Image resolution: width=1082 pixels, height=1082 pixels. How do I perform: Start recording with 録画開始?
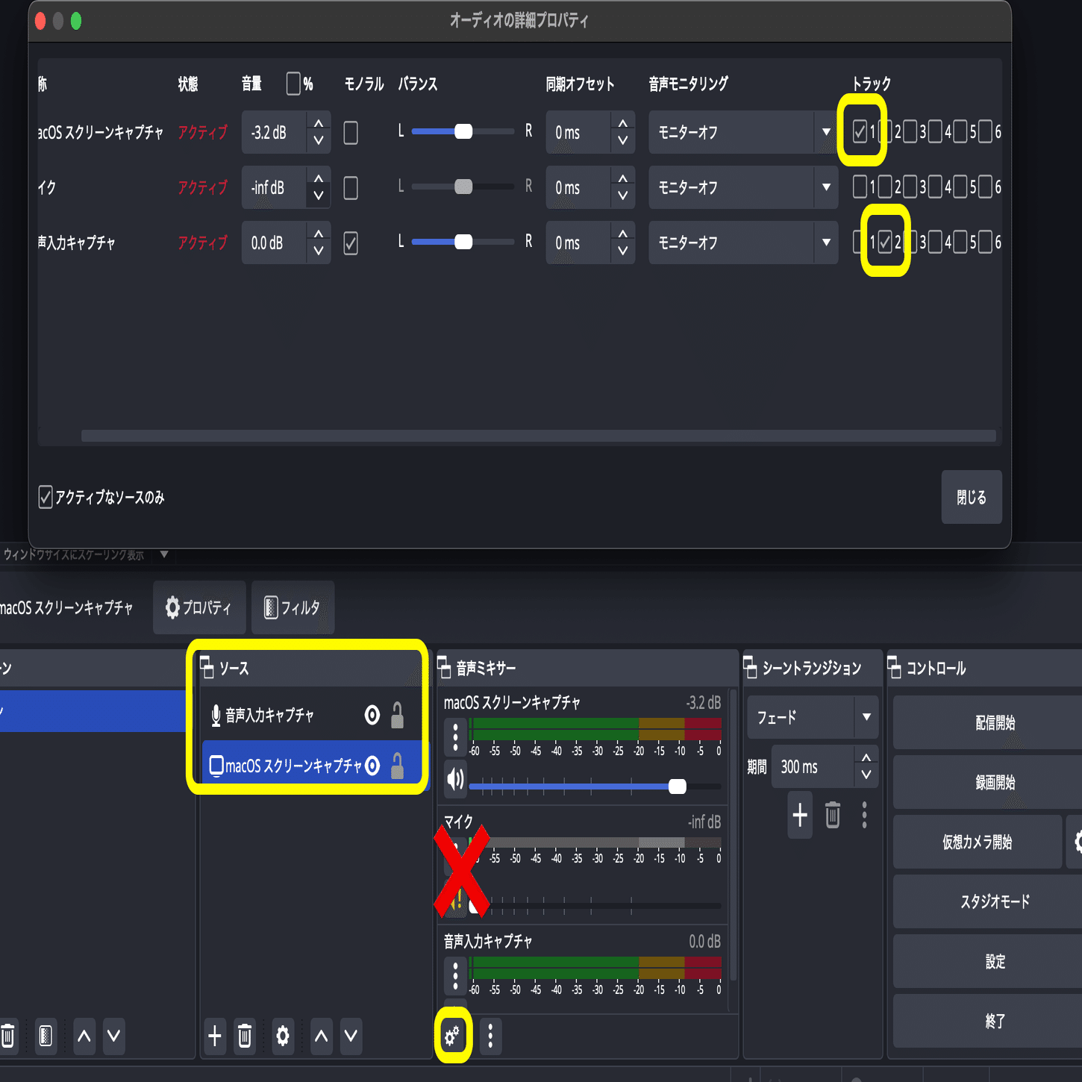point(995,782)
